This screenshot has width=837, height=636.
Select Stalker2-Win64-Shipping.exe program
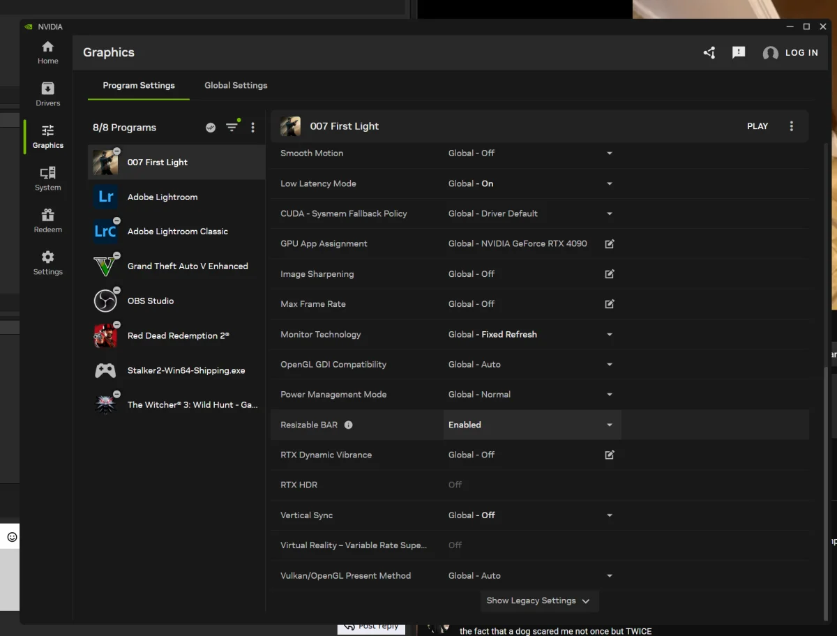click(x=176, y=370)
